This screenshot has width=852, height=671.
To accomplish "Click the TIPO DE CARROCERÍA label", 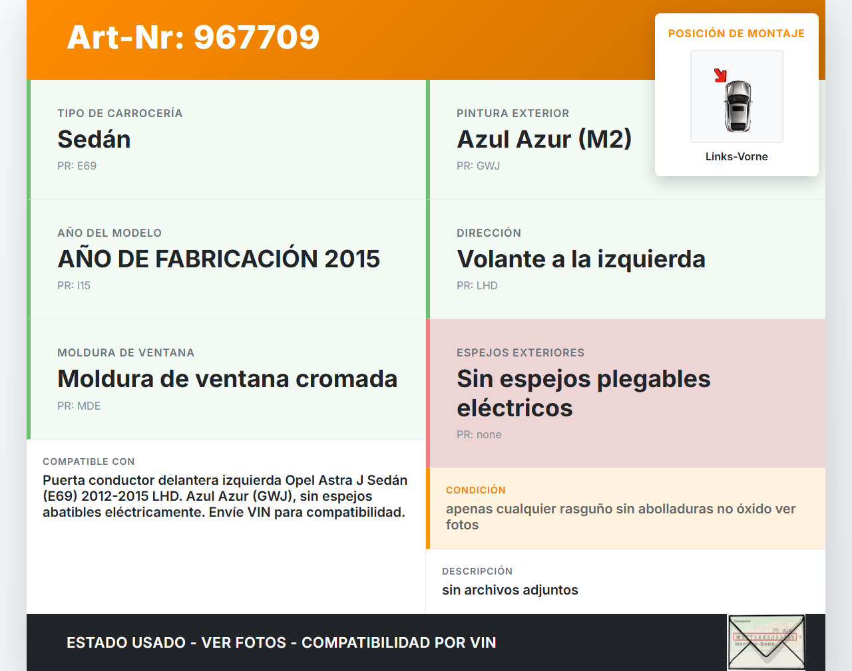I will (120, 113).
